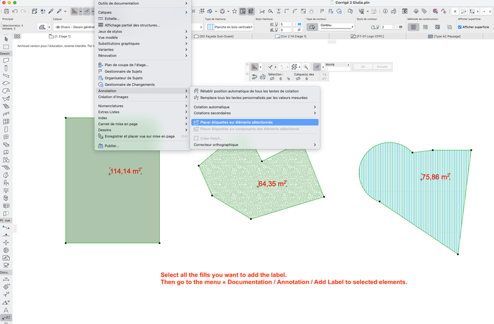Select the second construction method icon
This screenshot has height=324, width=494.
tap(425, 27)
